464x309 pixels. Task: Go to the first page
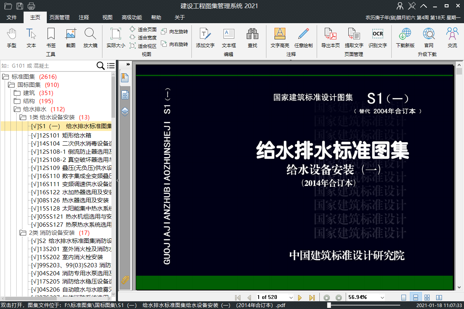[238, 297]
